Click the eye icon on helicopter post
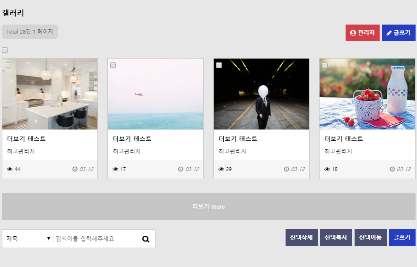 [115, 169]
